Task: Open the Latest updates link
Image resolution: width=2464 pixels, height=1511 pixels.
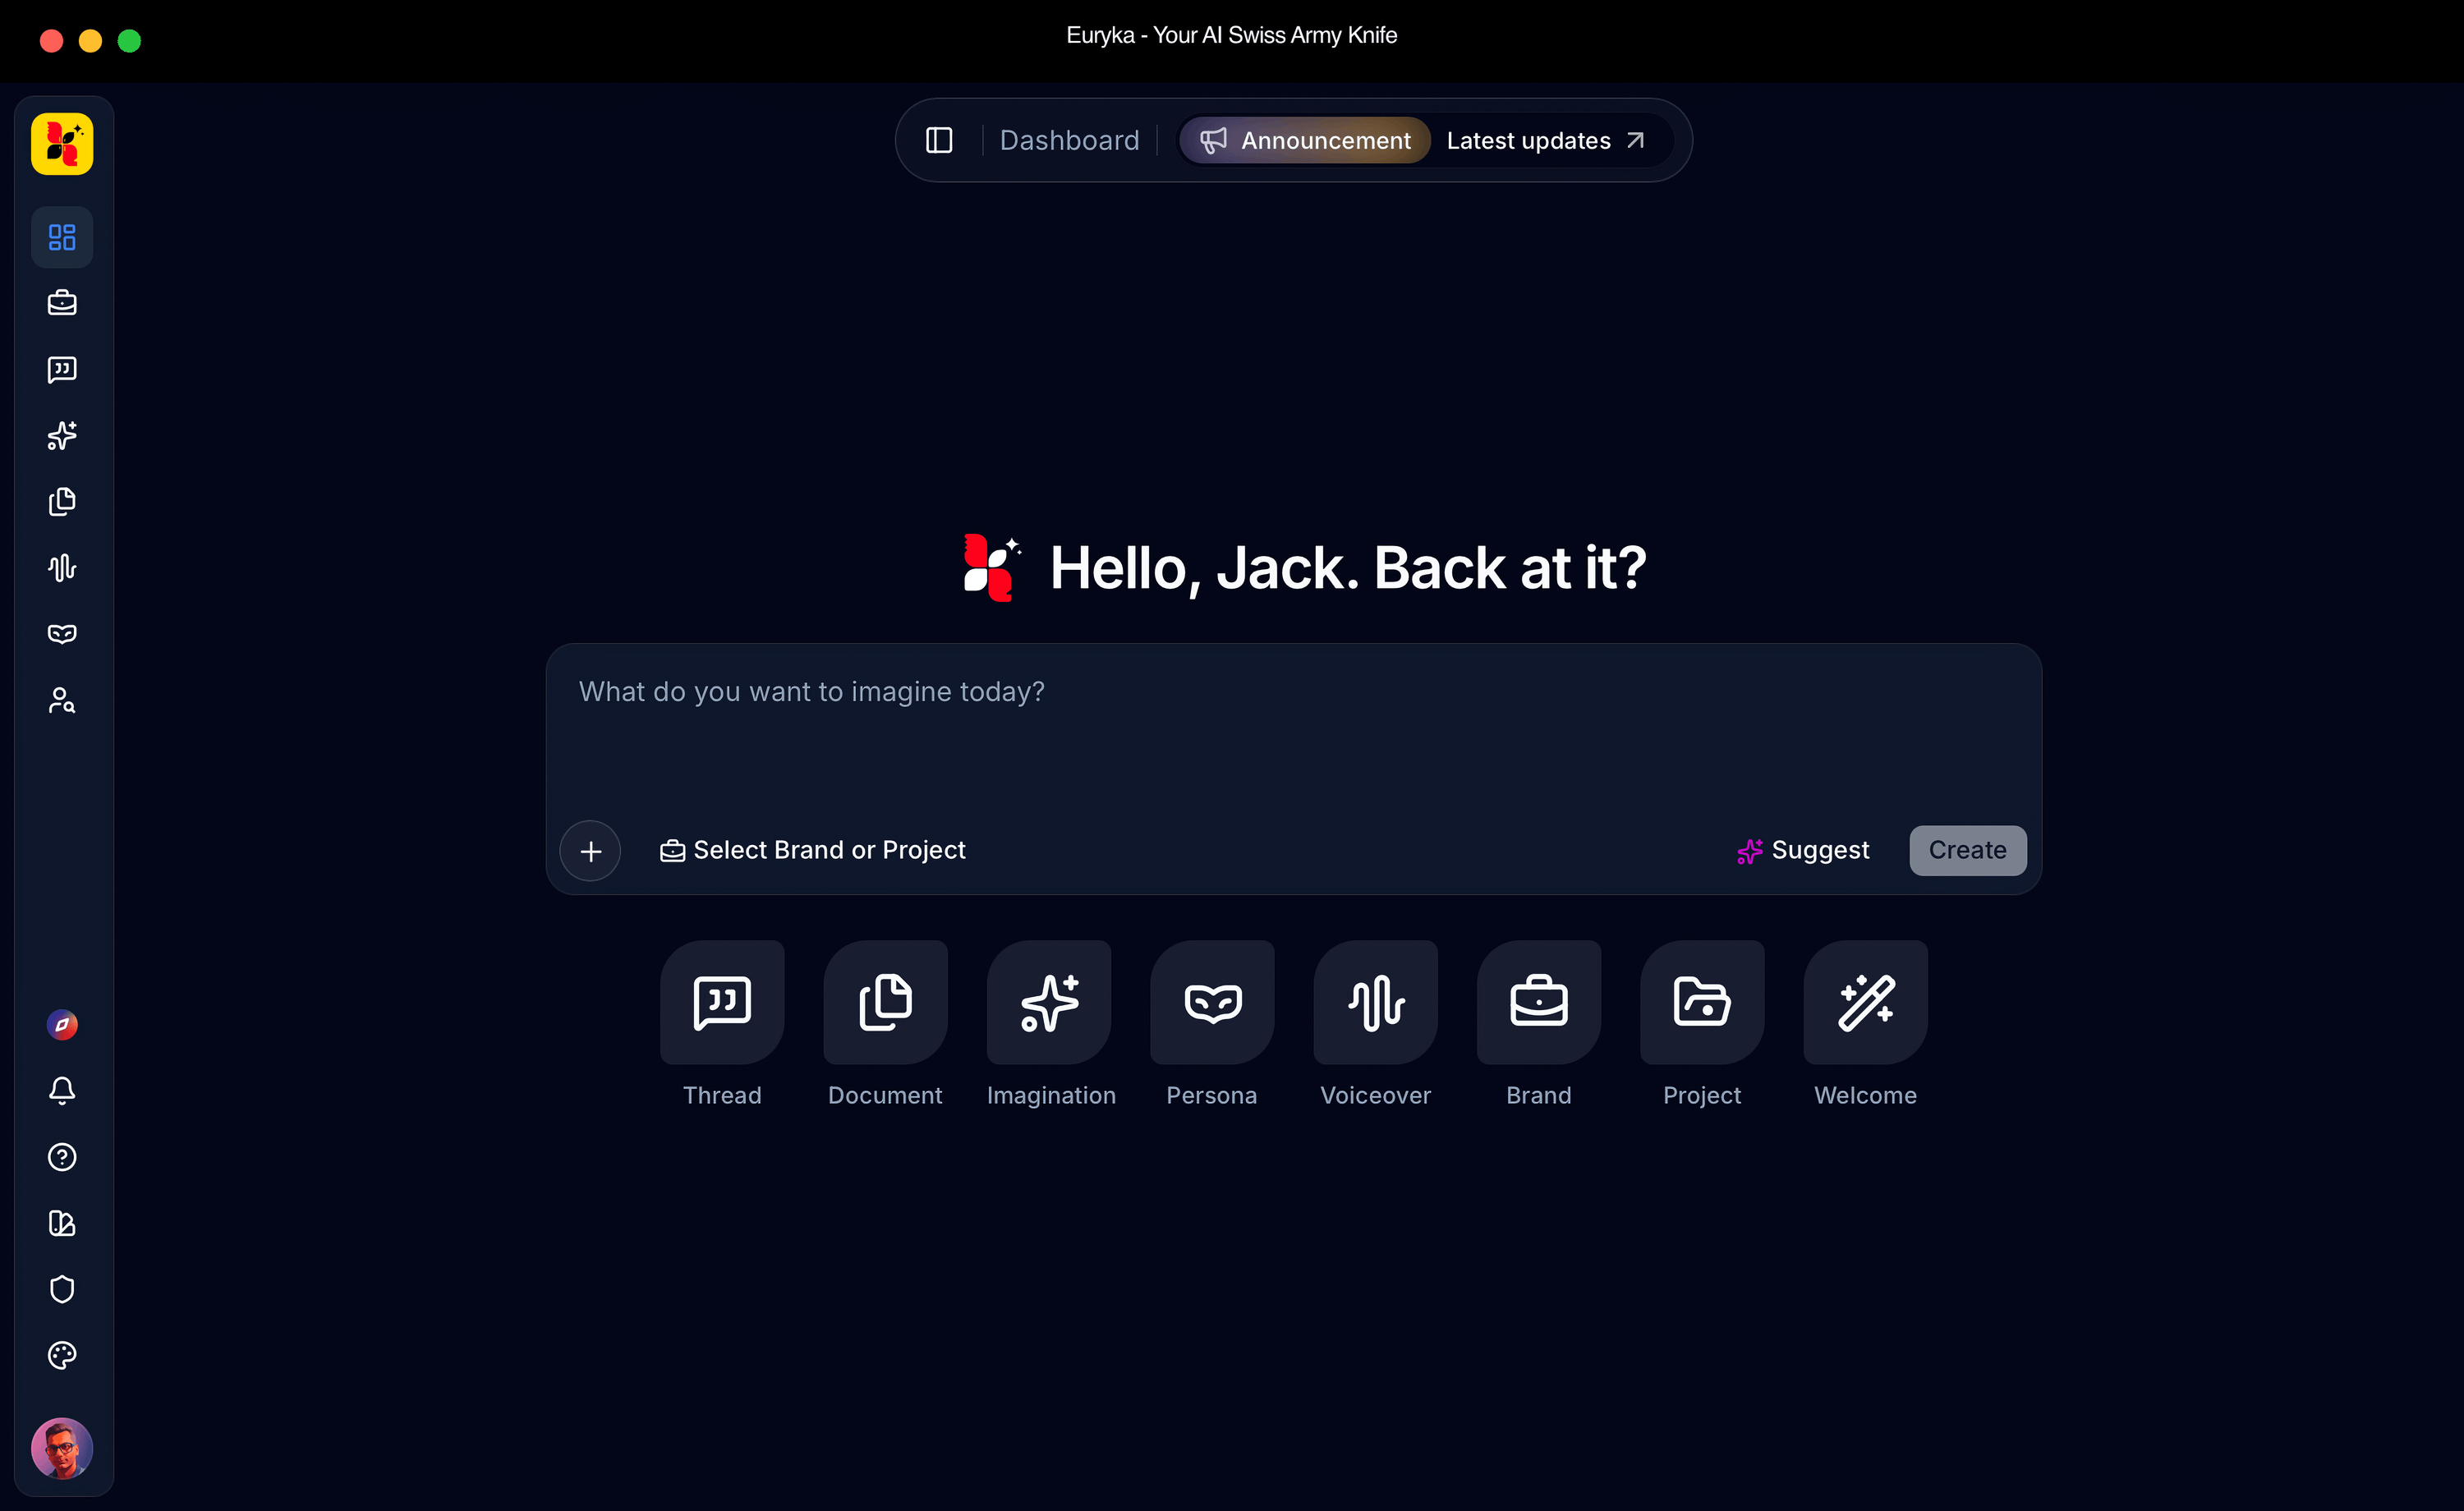Action: tap(1546, 140)
